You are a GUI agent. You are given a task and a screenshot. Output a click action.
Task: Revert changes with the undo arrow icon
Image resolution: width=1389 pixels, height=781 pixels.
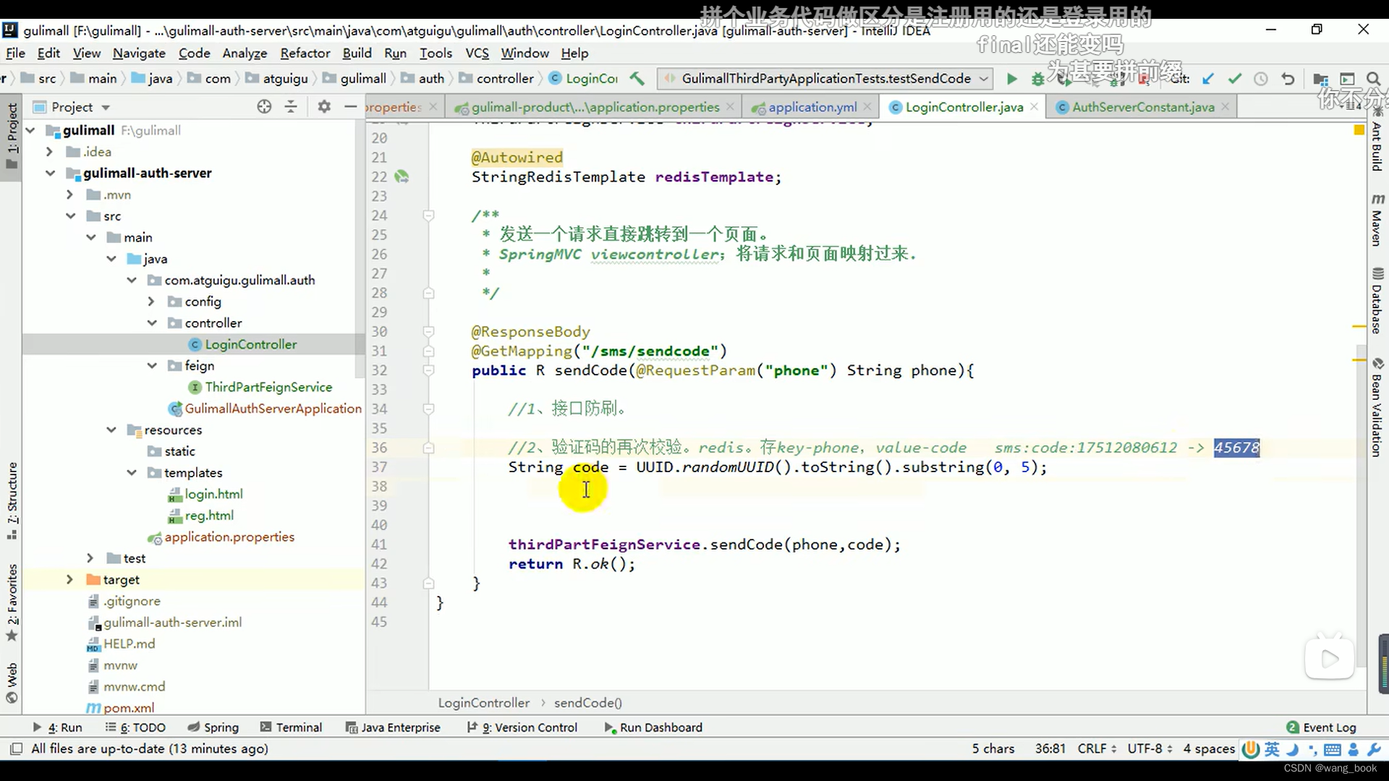(1288, 79)
